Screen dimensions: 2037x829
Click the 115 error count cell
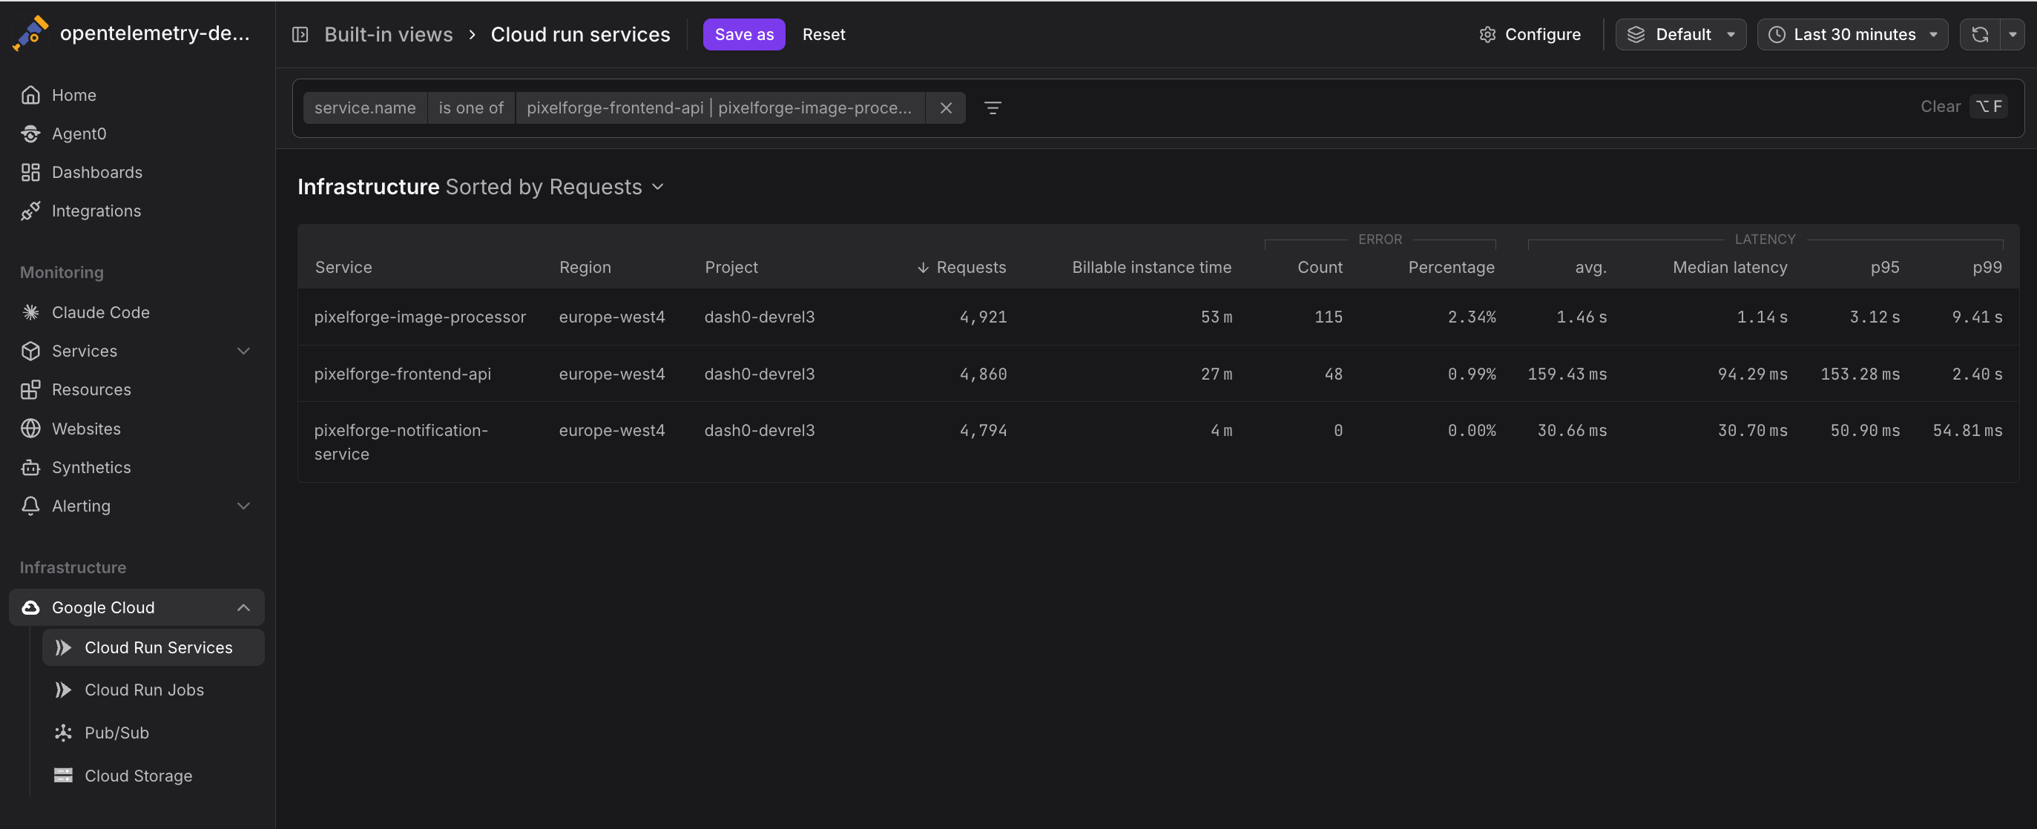1328,317
